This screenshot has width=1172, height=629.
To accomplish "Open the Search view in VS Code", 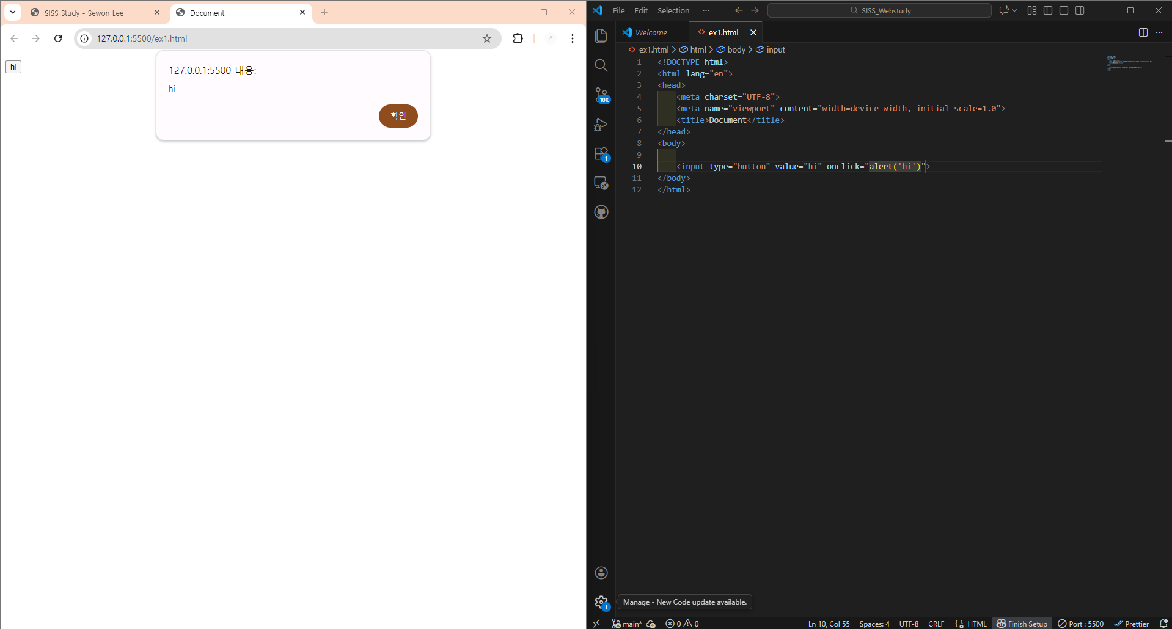I will [601, 65].
